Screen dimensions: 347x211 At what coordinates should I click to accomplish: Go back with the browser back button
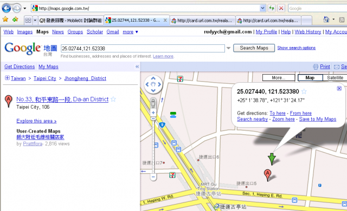(x=6, y=9)
